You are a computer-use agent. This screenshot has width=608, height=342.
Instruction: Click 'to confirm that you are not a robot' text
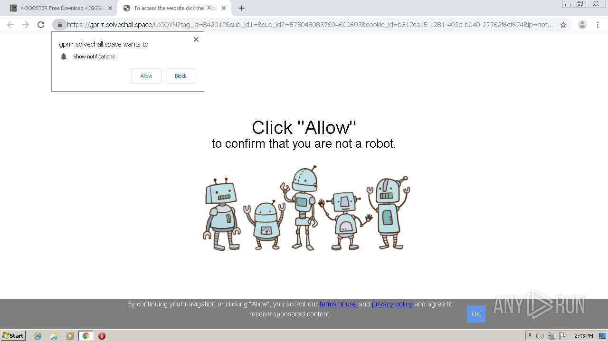304,144
